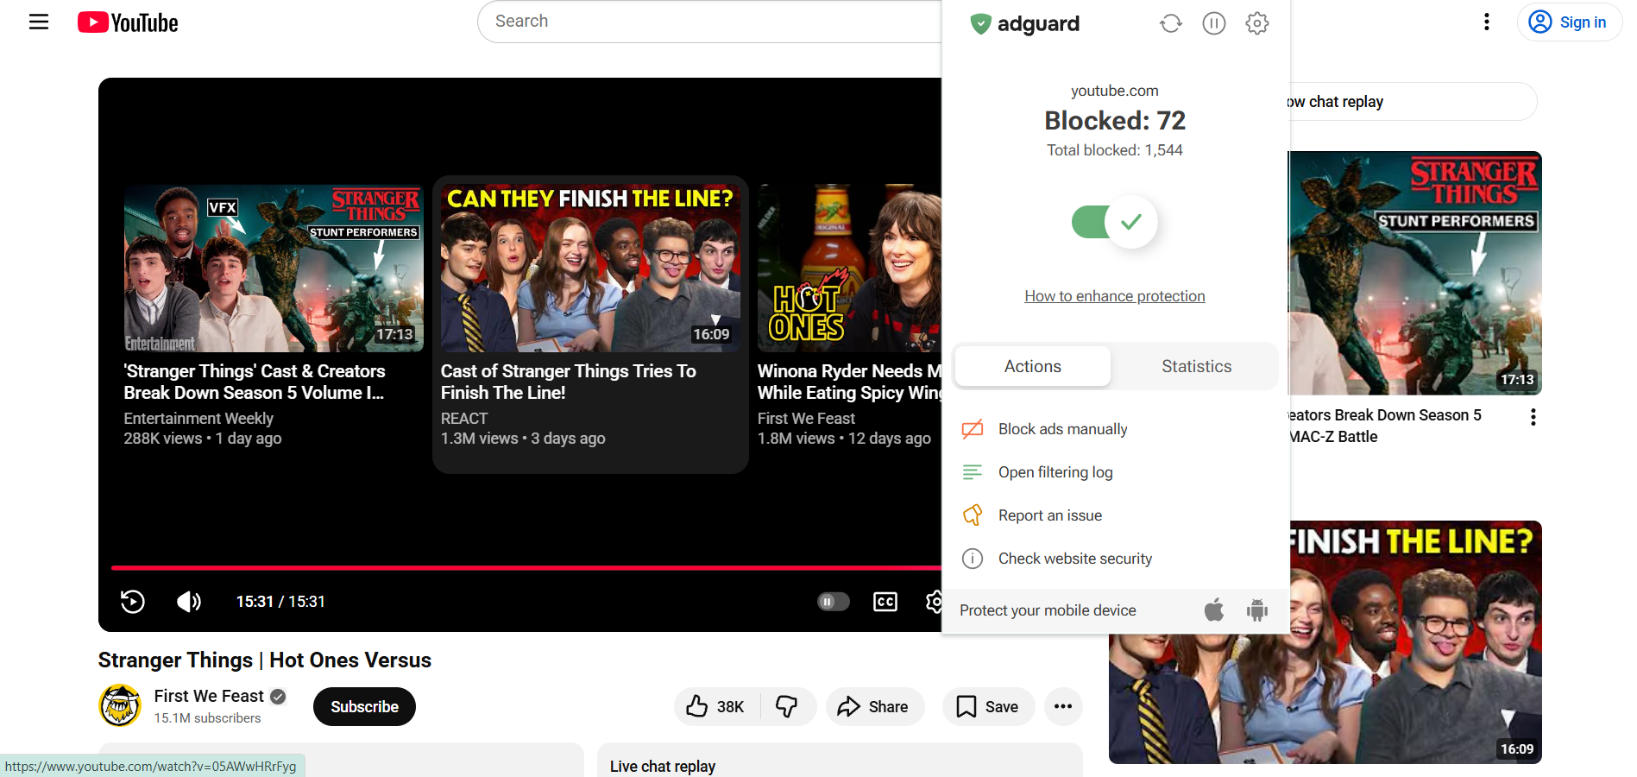Subscribe to First We Feast

pyautogui.click(x=363, y=706)
